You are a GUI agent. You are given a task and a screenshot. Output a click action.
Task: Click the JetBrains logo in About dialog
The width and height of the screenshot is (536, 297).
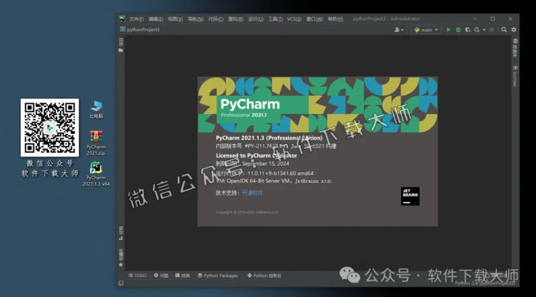(x=410, y=196)
